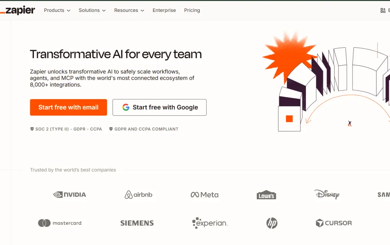Open the Pricing page
This screenshot has height=245, width=390.
(192, 10)
